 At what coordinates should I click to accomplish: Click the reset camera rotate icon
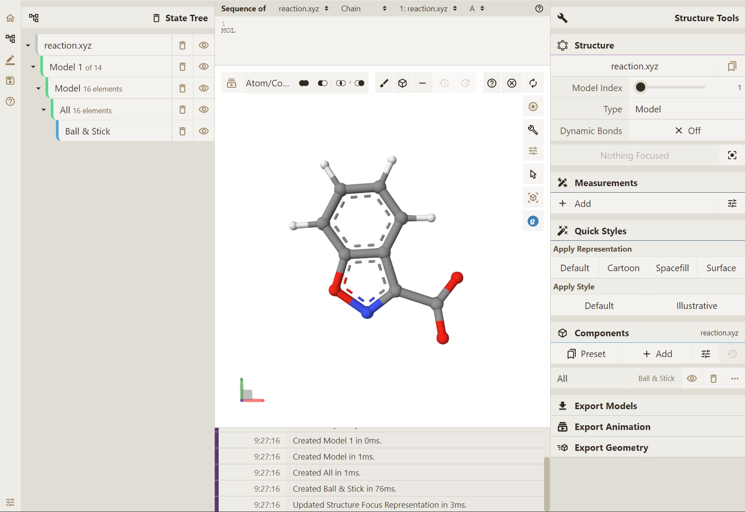tap(533, 83)
